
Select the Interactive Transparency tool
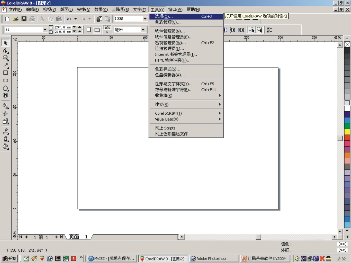(x=5, y=113)
